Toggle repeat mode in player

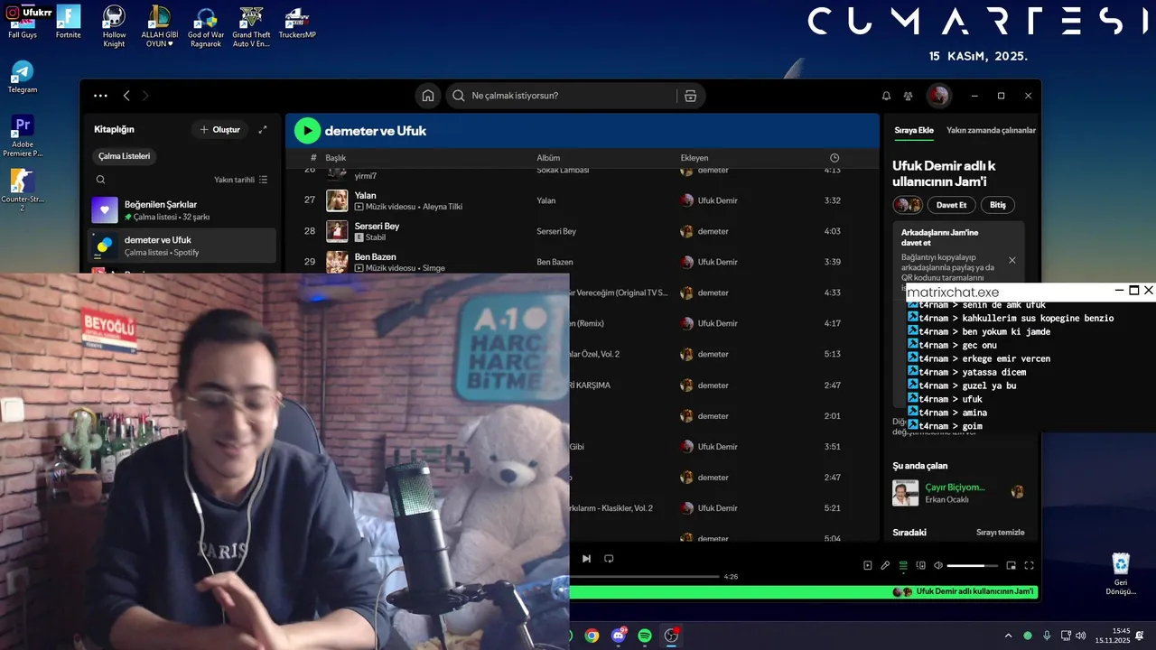click(x=609, y=559)
